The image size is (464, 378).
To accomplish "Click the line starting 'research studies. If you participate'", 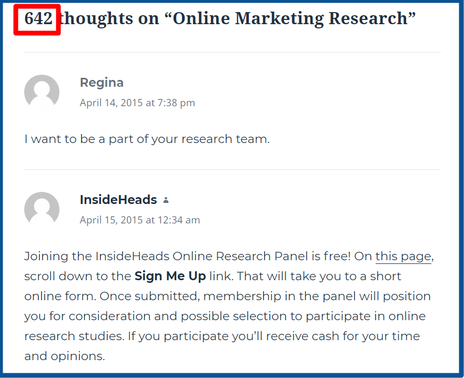I will click(222, 336).
